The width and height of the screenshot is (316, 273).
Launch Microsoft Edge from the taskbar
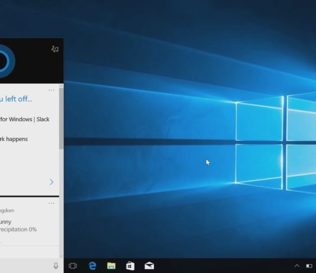click(x=92, y=266)
